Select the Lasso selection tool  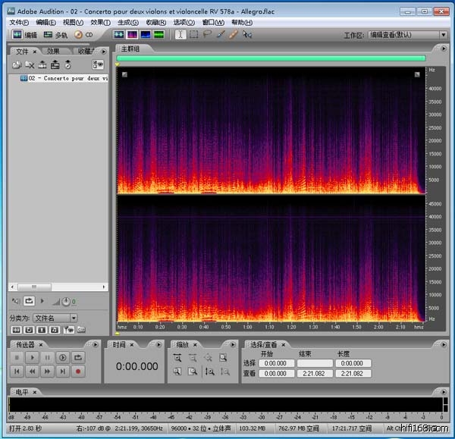(207, 35)
